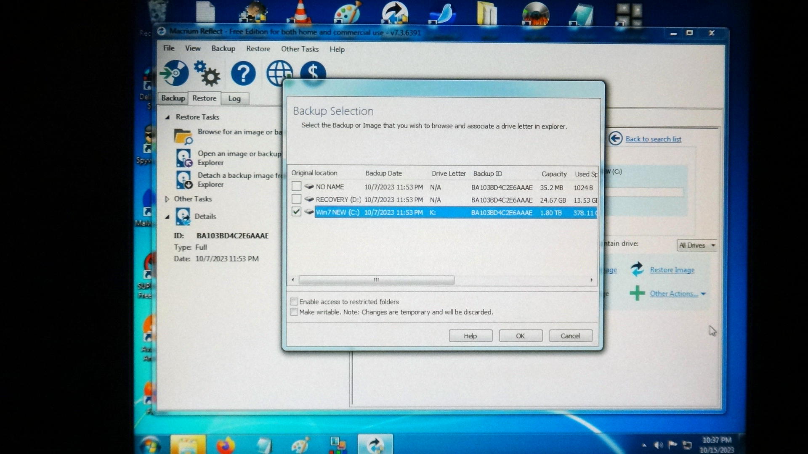Click the dialog Help button
The height and width of the screenshot is (454, 808).
(470, 335)
